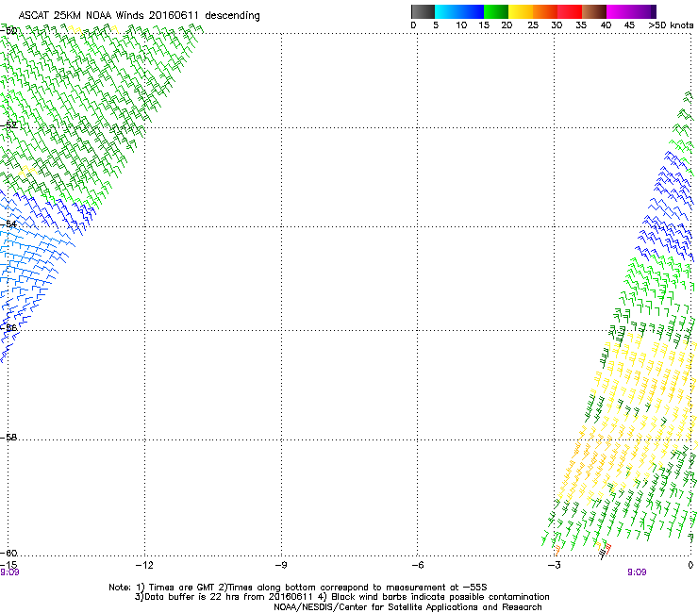Click the legend label "10"
This screenshot has width=698, height=613.
coord(461,25)
